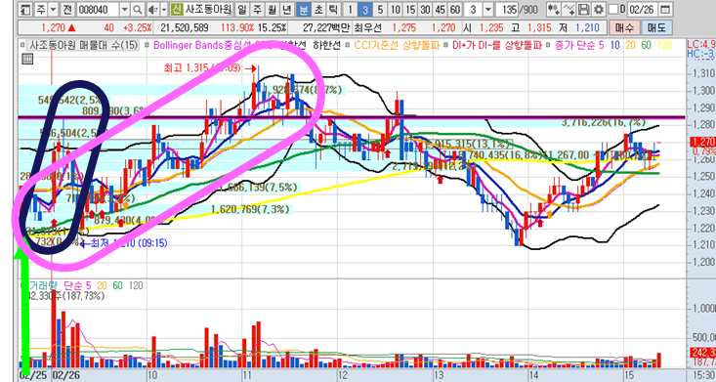Select the 주 weekly period tab
716x382 pixels.
257,9
